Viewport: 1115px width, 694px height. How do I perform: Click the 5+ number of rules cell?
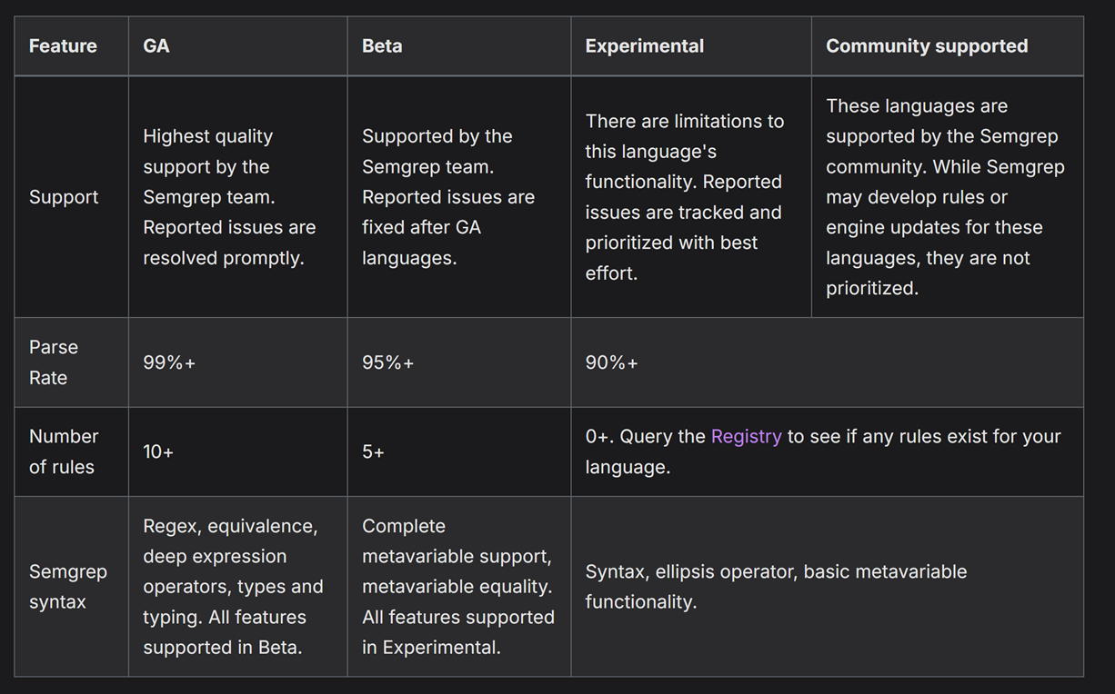click(373, 451)
